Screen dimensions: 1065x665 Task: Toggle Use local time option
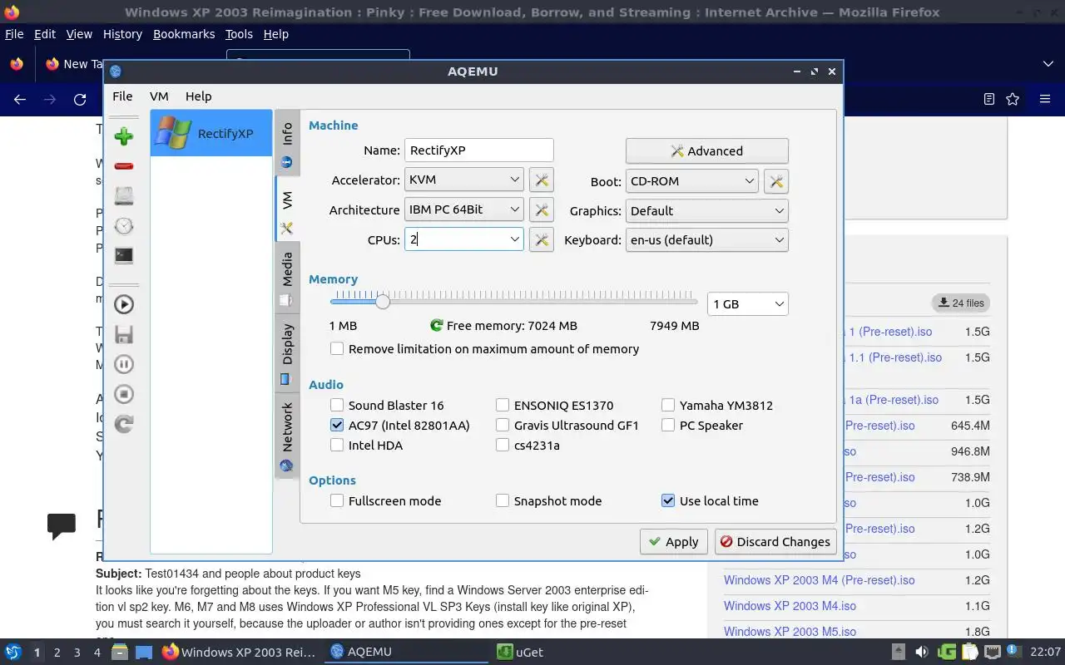coord(668,501)
